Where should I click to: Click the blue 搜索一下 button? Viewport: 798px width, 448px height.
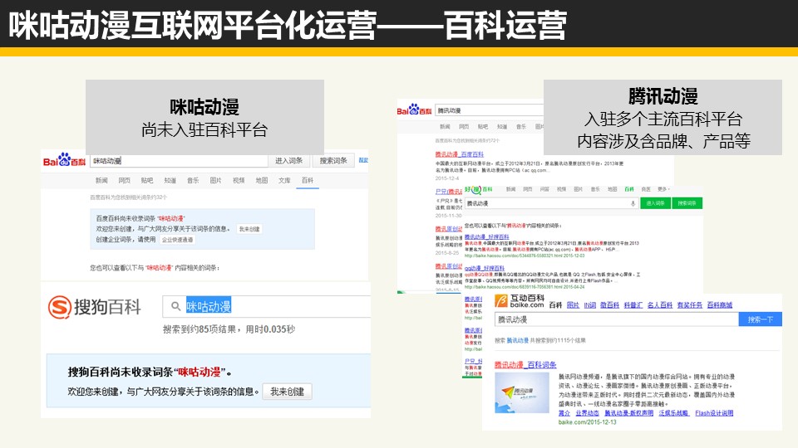tap(761, 319)
